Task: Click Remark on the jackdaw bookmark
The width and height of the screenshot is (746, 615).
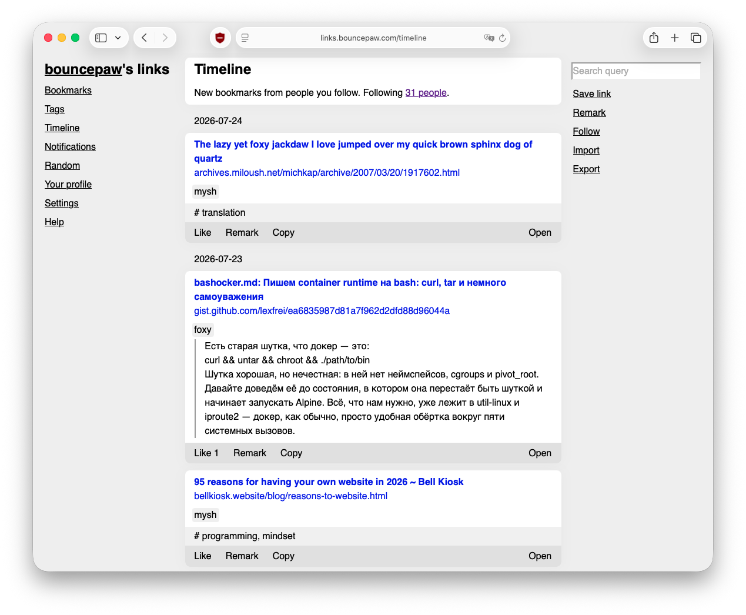Action: click(x=242, y=232)
